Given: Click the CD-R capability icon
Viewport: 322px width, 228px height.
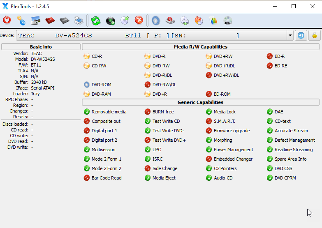Looking at the screenshot, I should [87, 56].
